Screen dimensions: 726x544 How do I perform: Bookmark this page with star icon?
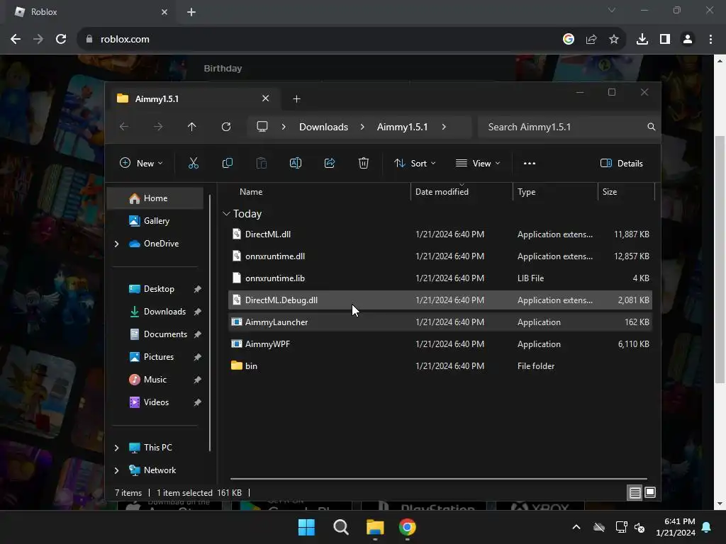pyautogui.click(x=613, y=39)
